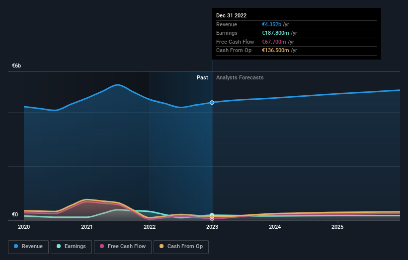Click the €6b y-axis label

pyautogui.click(x=16, y=65)
